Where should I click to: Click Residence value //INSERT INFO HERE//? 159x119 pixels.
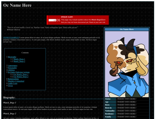126,114
